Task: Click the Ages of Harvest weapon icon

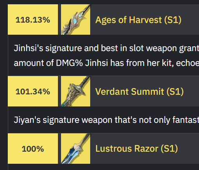Action: pos(75,19)
